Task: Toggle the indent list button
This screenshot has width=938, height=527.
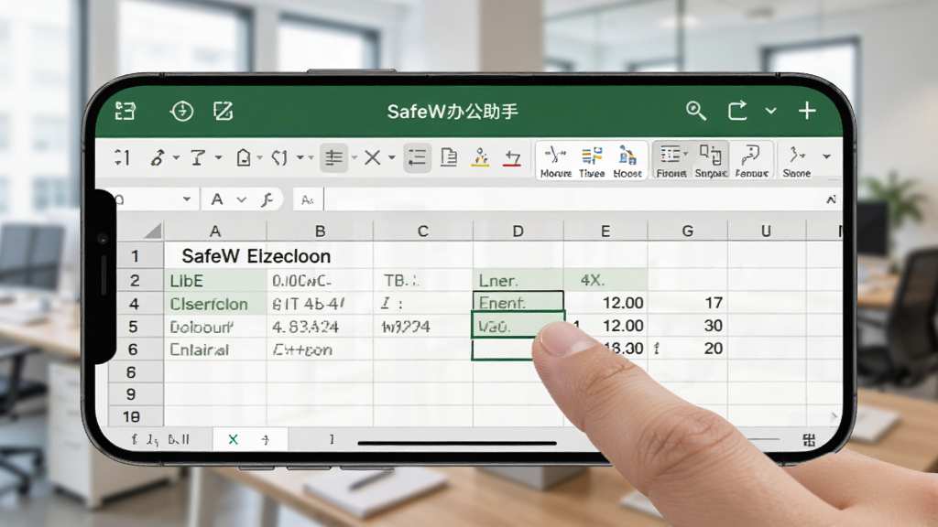Action: [417, 157]
